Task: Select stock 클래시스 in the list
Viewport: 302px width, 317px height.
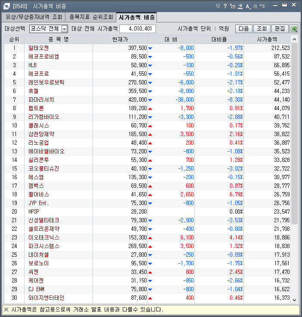Action: pos(39,125)
